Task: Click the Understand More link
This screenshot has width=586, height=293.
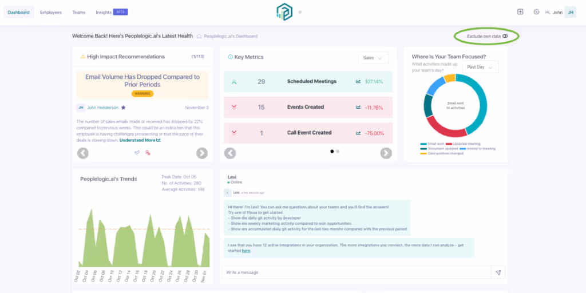Action: point(137,141)
